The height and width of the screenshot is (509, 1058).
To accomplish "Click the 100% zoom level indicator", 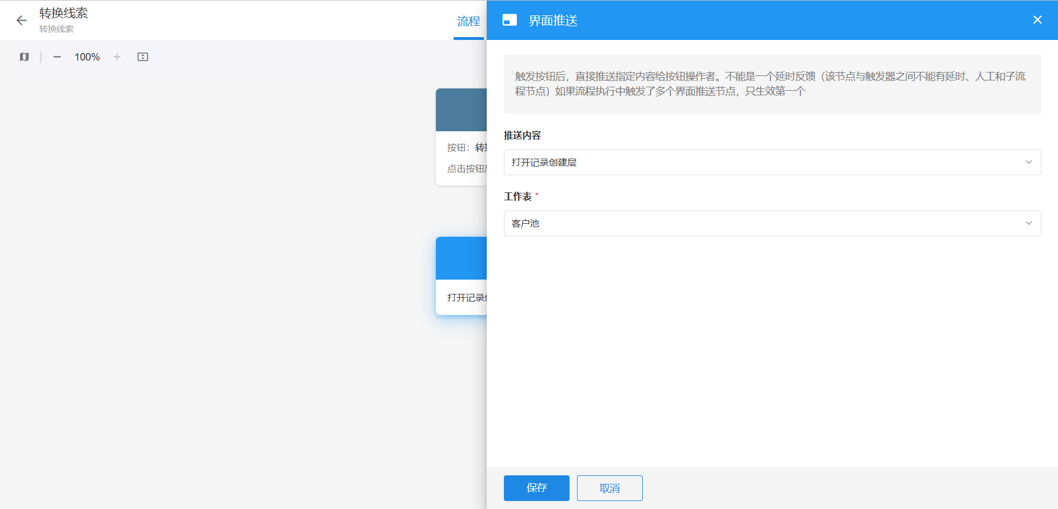I will point(87,57).
